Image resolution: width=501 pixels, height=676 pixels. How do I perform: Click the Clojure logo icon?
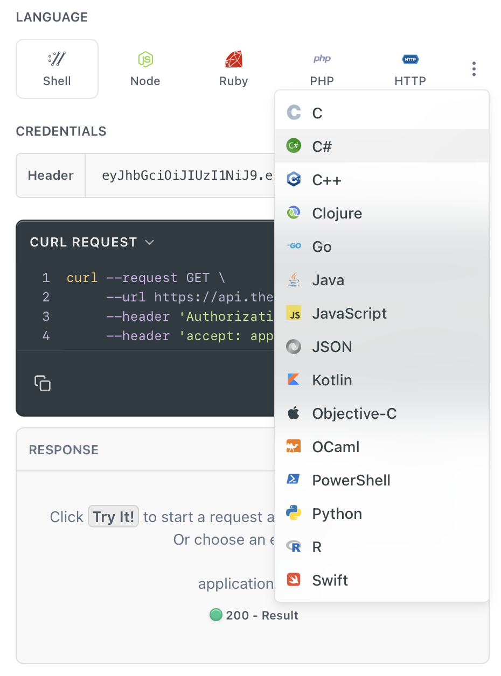pyautogui.click(x=294, y=213)
